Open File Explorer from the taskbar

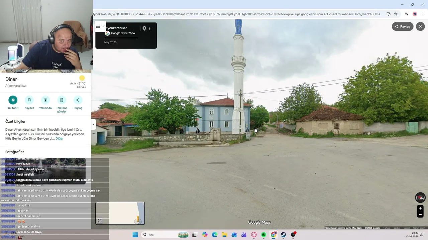[224, 235]
